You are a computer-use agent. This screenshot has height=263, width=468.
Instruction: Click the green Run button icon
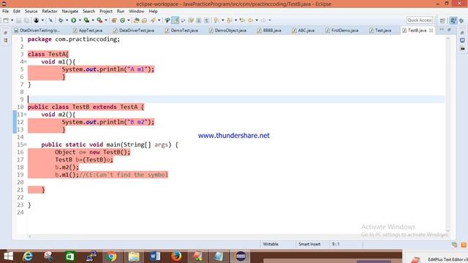[73, 20]
